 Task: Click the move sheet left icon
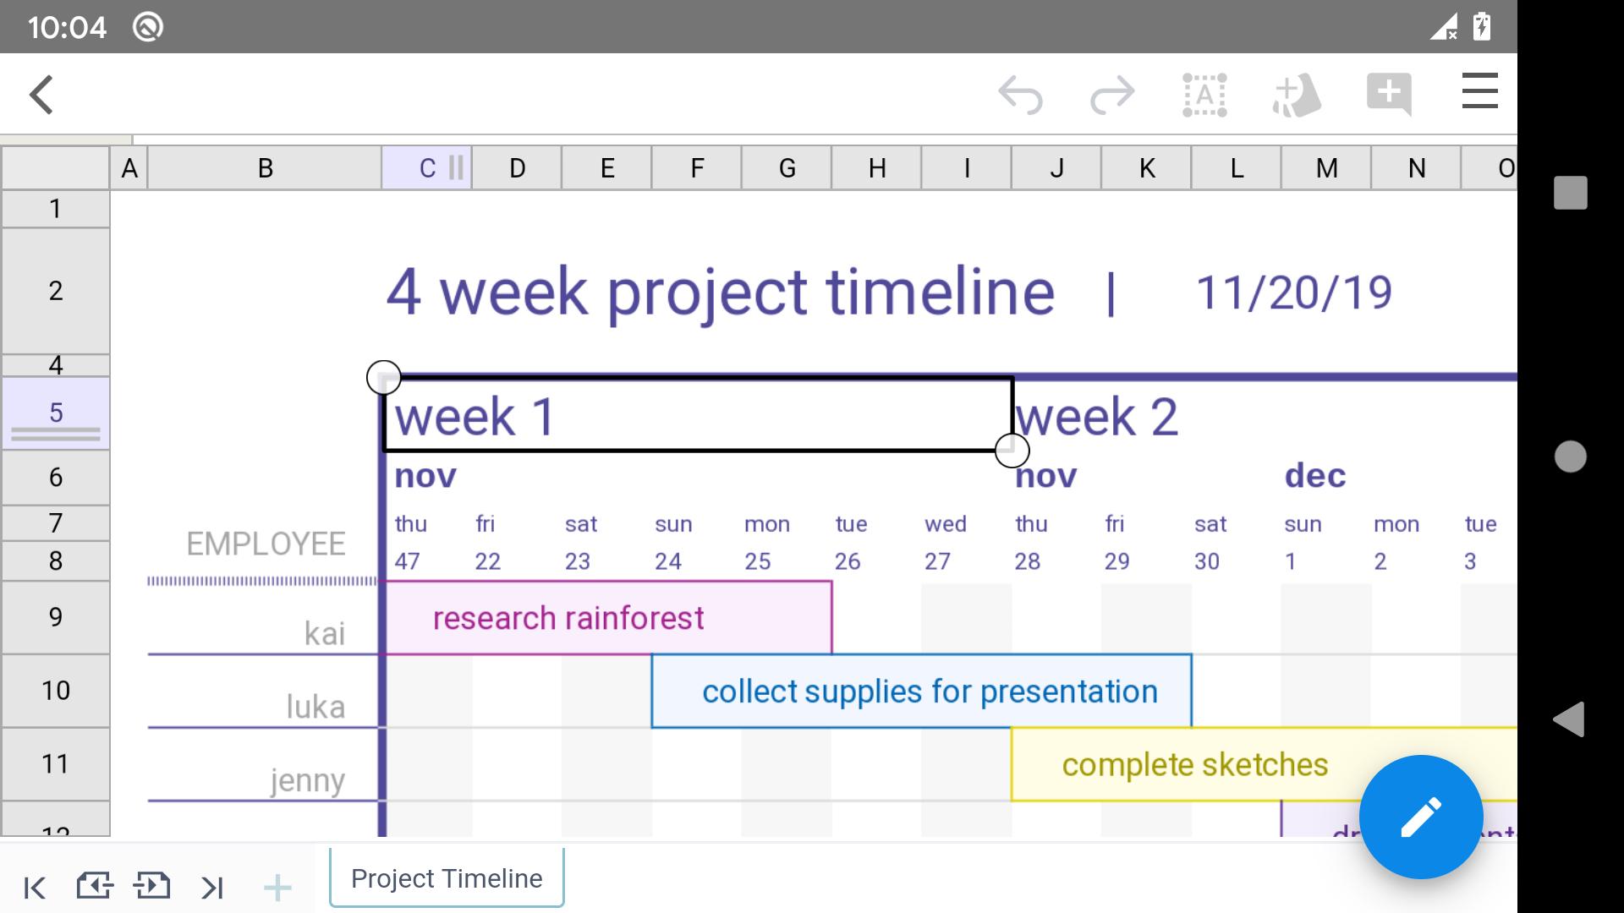point(95,884)
